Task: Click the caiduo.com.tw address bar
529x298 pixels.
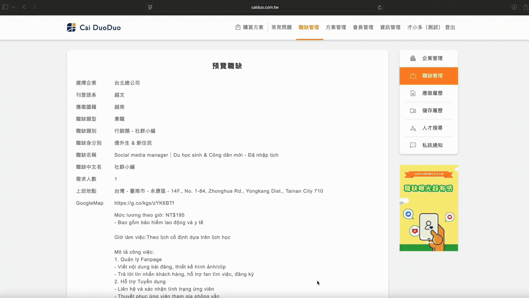Action: pyautogui.click(x=264, y=7)
